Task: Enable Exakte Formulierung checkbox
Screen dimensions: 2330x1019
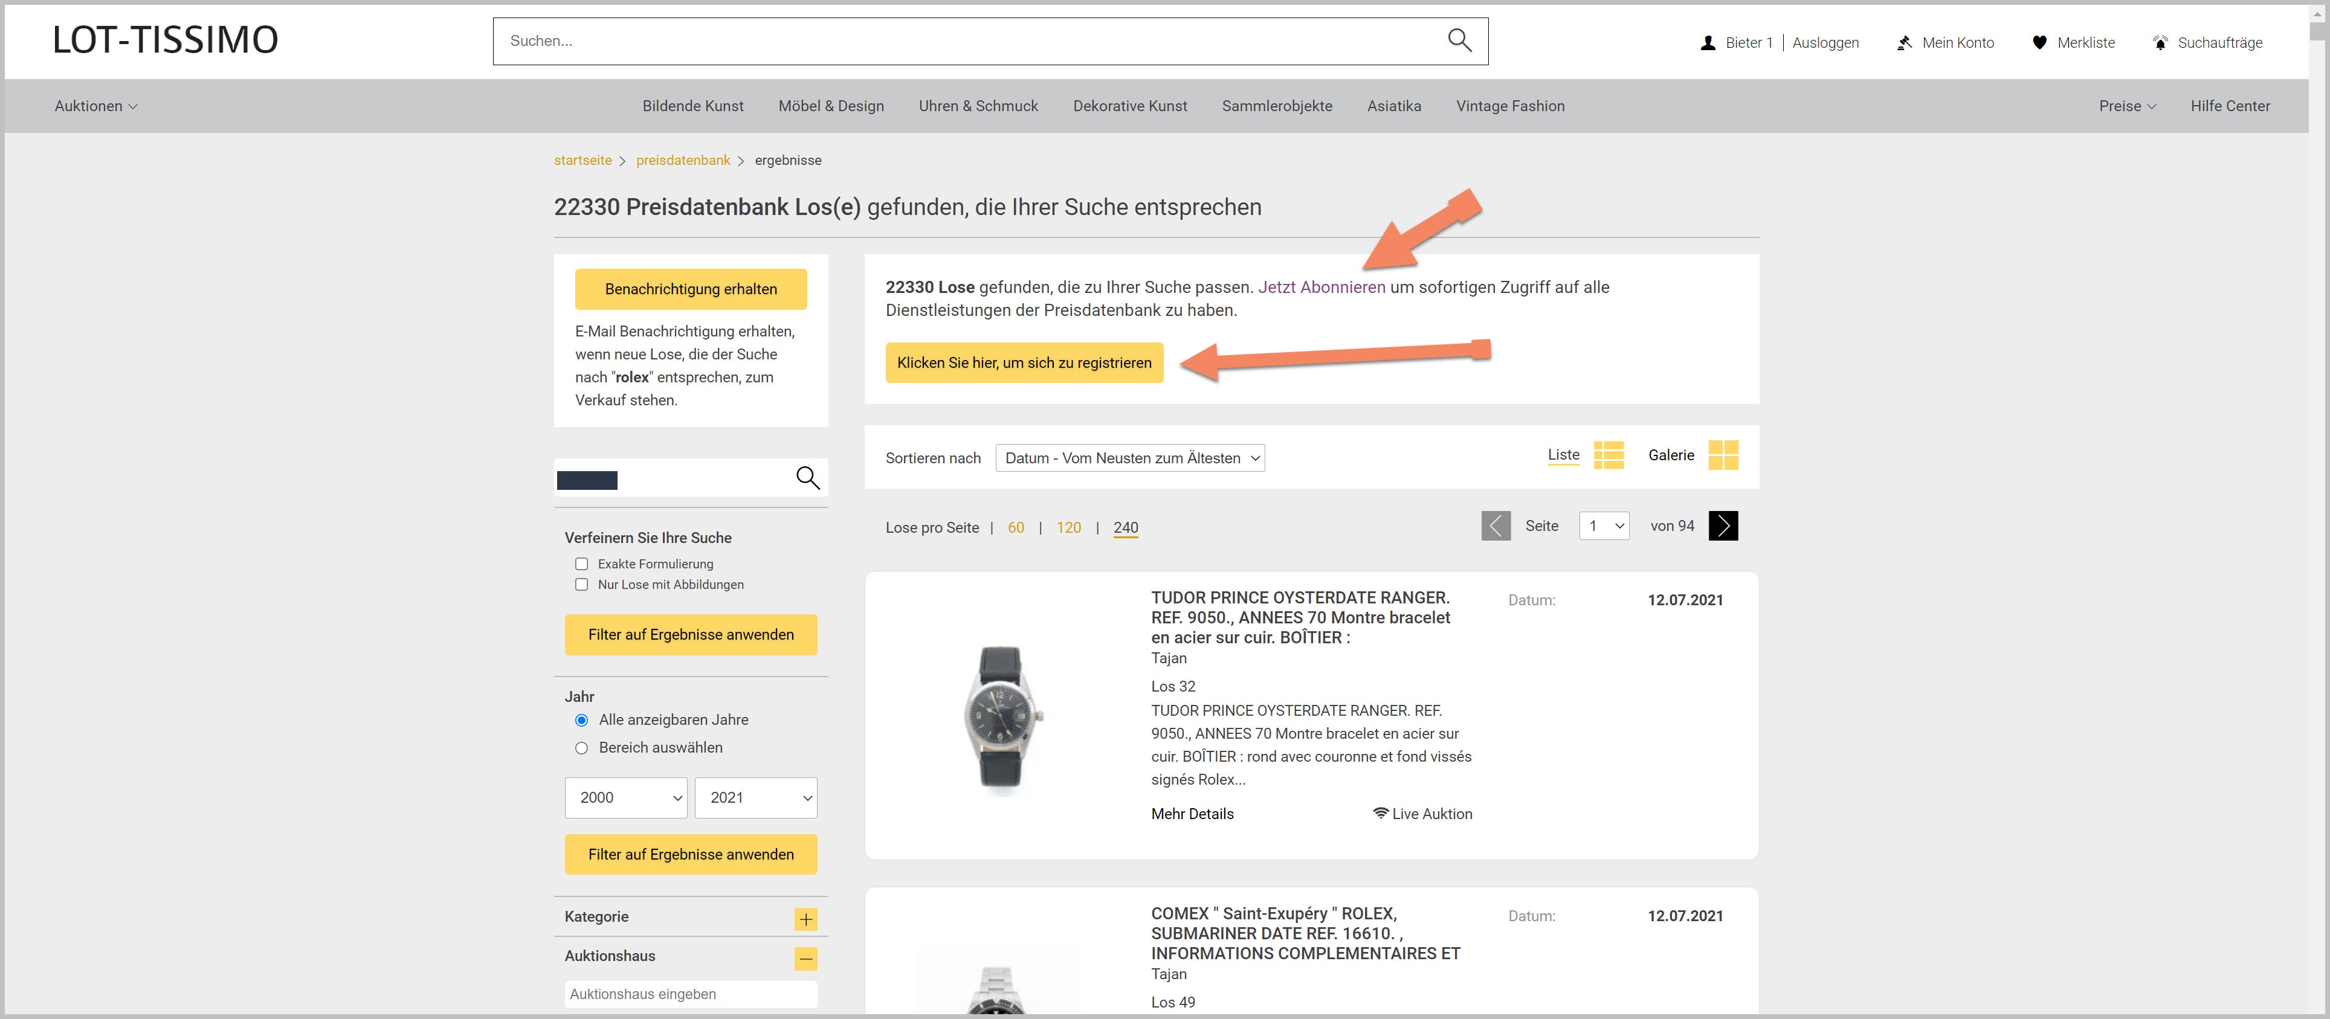Action: tap(582, 564)
